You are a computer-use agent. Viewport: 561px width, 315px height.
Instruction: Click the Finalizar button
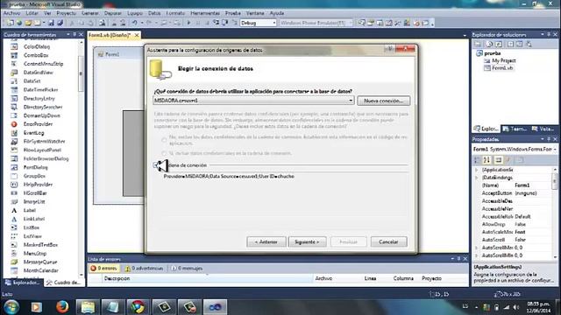(x=348, y=241)
